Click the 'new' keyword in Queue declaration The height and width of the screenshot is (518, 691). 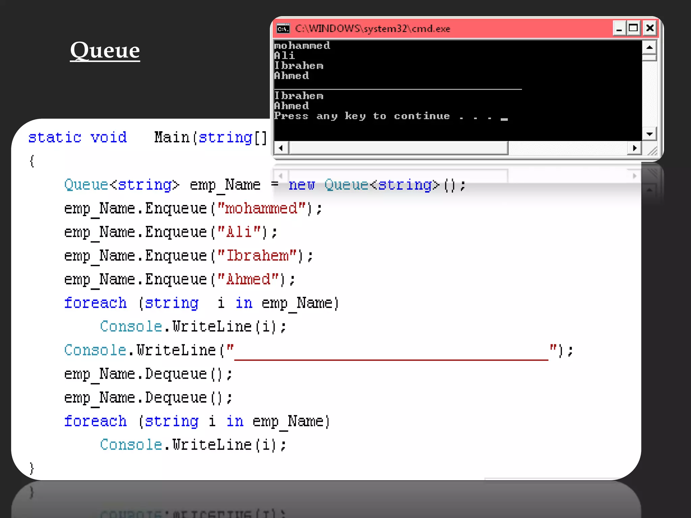301,185
